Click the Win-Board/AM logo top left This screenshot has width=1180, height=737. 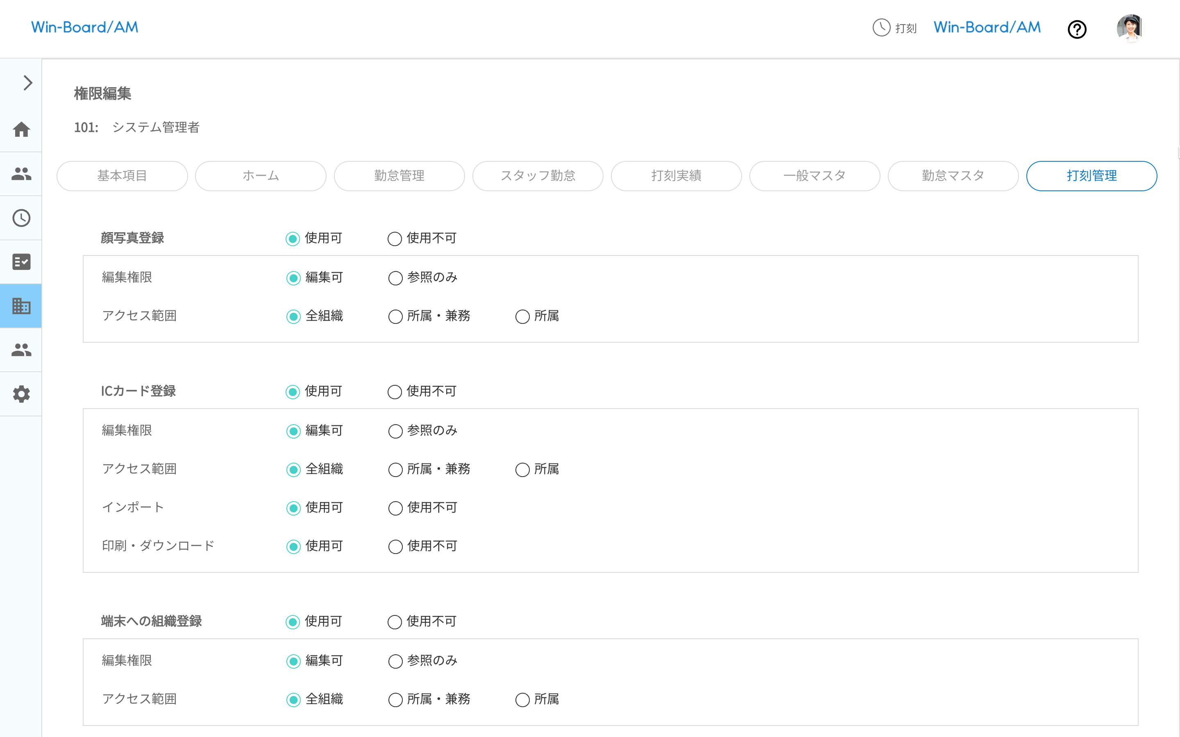[x=85, y=27]
